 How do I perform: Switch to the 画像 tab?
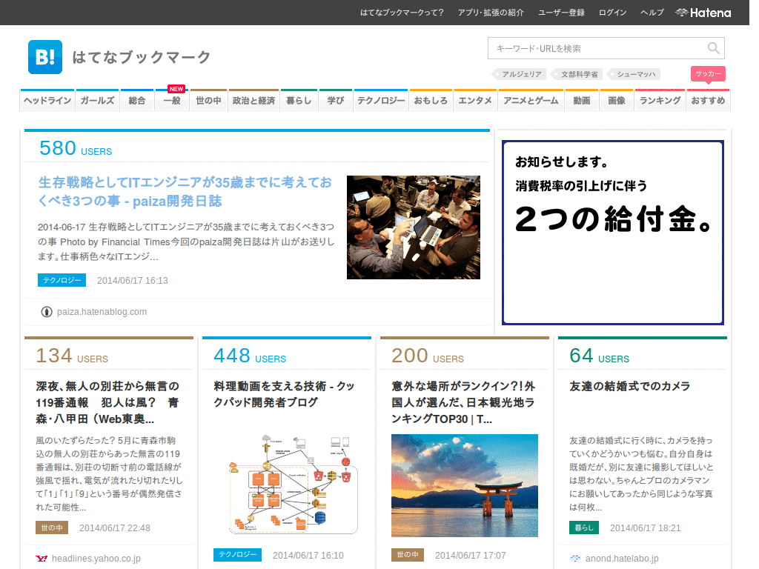tap(617, 101)
